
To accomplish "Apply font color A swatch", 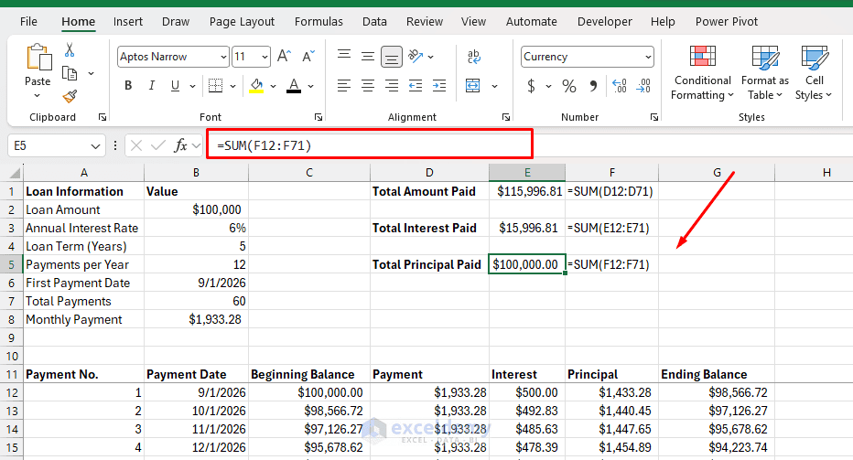I will click(x=294, y=86).
